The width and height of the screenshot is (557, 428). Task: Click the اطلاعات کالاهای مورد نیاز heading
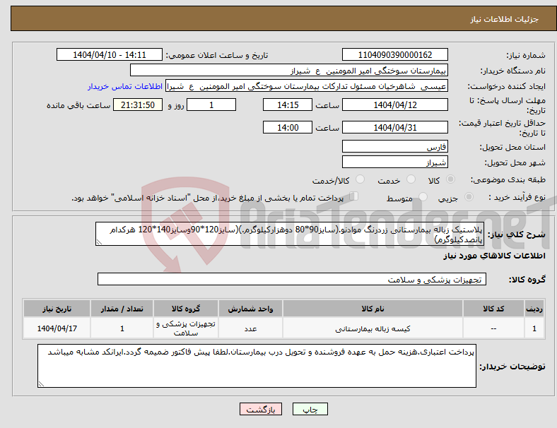[494, 256]
